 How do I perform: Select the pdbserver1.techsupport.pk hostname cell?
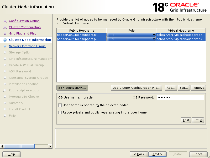81,35
